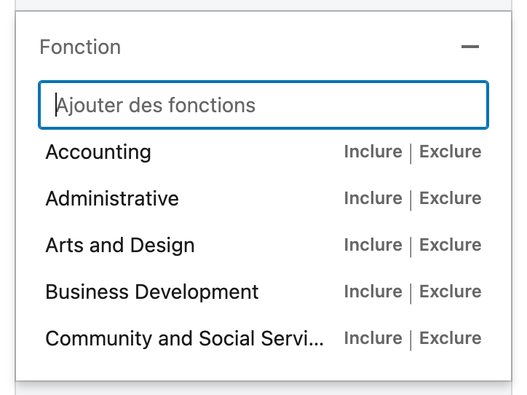527x395 pixels.
Task: Include Arts and Design function
Action: click(373, 245)
